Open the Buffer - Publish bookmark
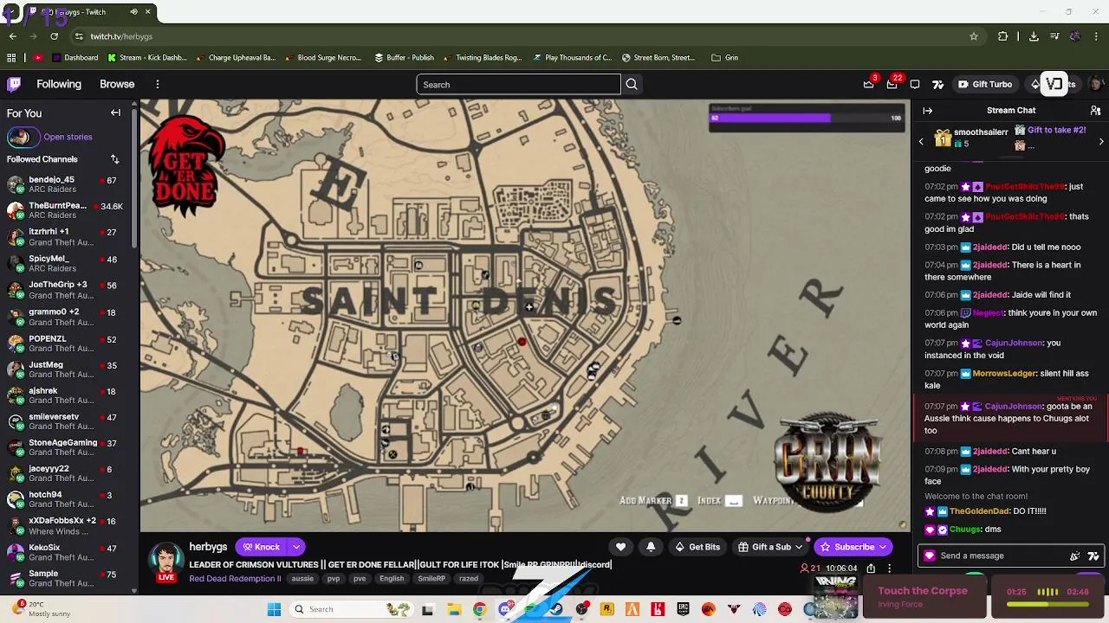Screen dimensions: 1109x623 (405, 58)
